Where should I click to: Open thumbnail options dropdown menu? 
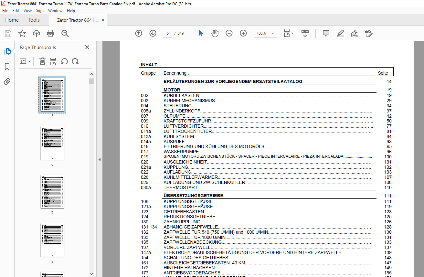25,61
